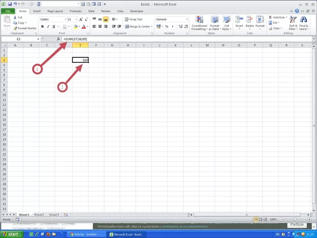
Task: Click Find & Select binoculars icon
Action: click(x=304, y=19)
